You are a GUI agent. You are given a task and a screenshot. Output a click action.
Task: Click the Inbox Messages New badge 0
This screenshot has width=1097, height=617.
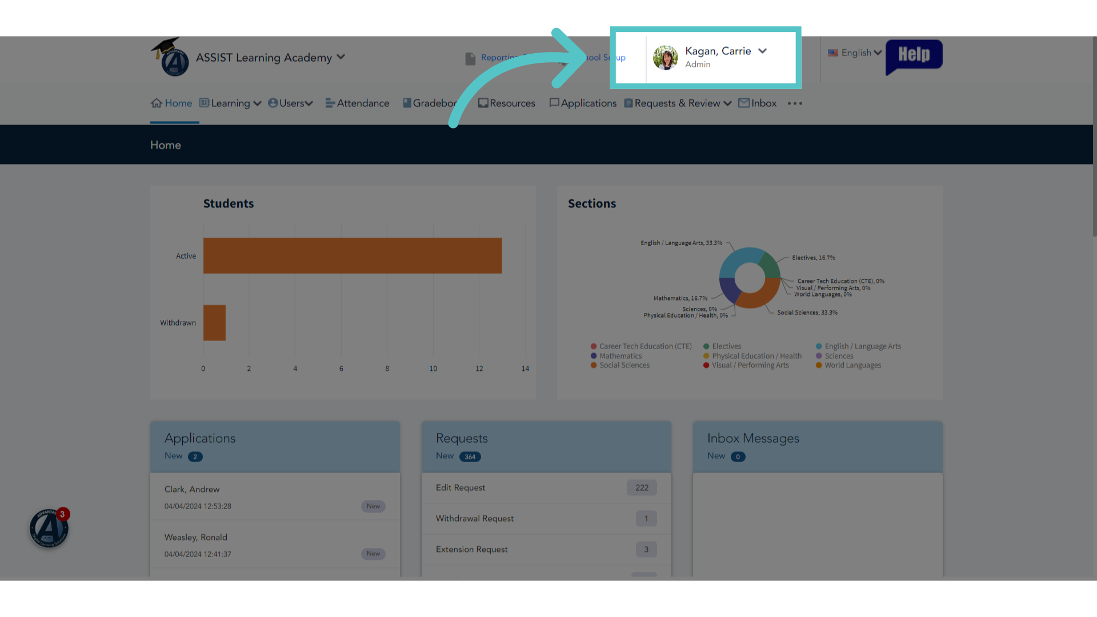click(x=738, y=456)
